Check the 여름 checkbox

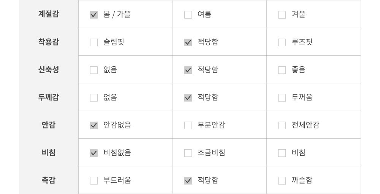188,15
